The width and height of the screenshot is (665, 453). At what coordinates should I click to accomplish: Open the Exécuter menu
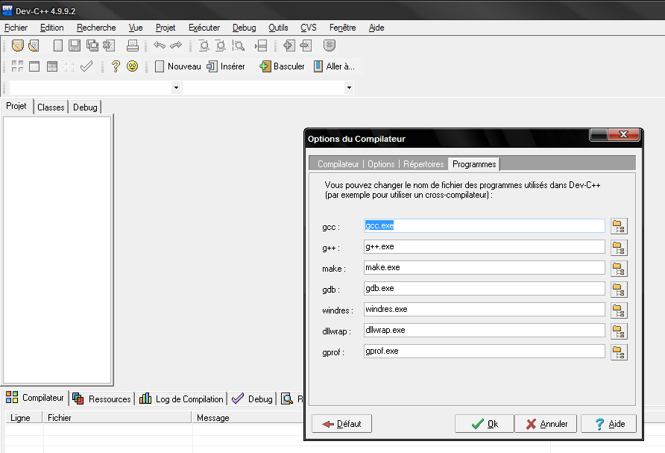(x=204, y=28)
